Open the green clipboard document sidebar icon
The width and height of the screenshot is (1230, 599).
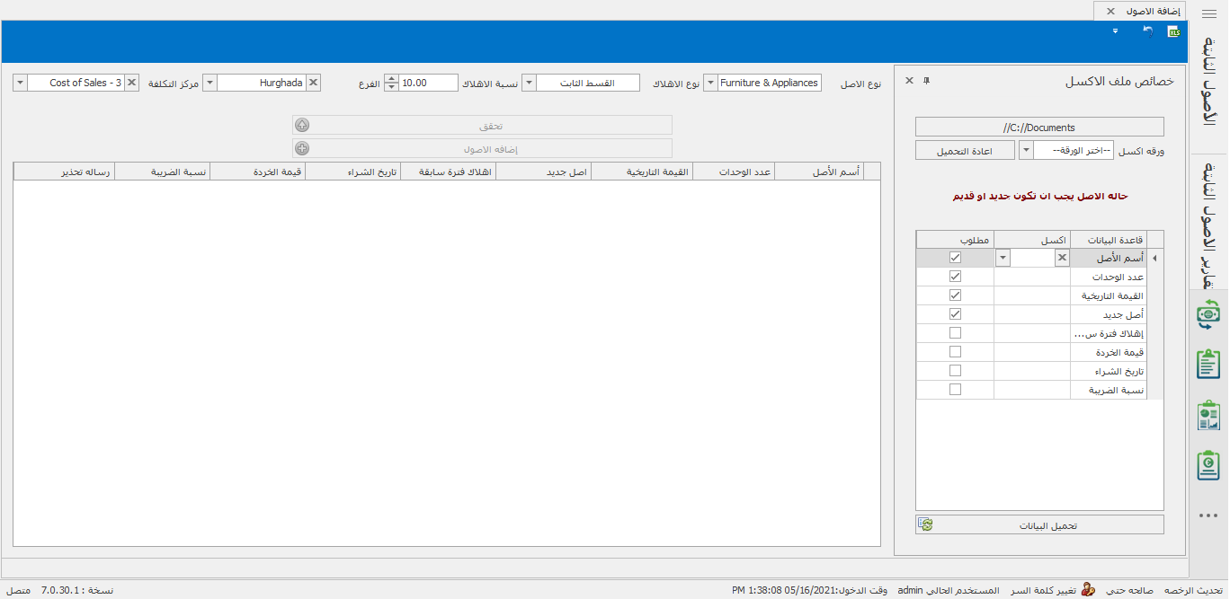click(1208, 365)
